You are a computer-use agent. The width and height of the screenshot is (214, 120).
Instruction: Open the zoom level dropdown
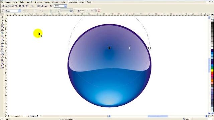[x=66, y=6]
